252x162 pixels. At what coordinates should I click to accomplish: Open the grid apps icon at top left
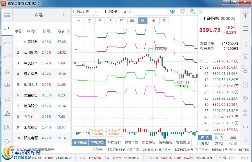pyautogui.click(x=7, y=15)
